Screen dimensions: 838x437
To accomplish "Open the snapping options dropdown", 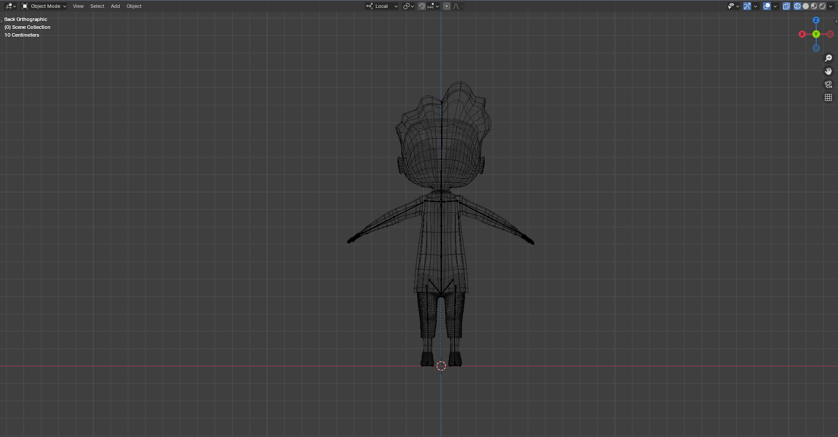I will coord(433,6).
